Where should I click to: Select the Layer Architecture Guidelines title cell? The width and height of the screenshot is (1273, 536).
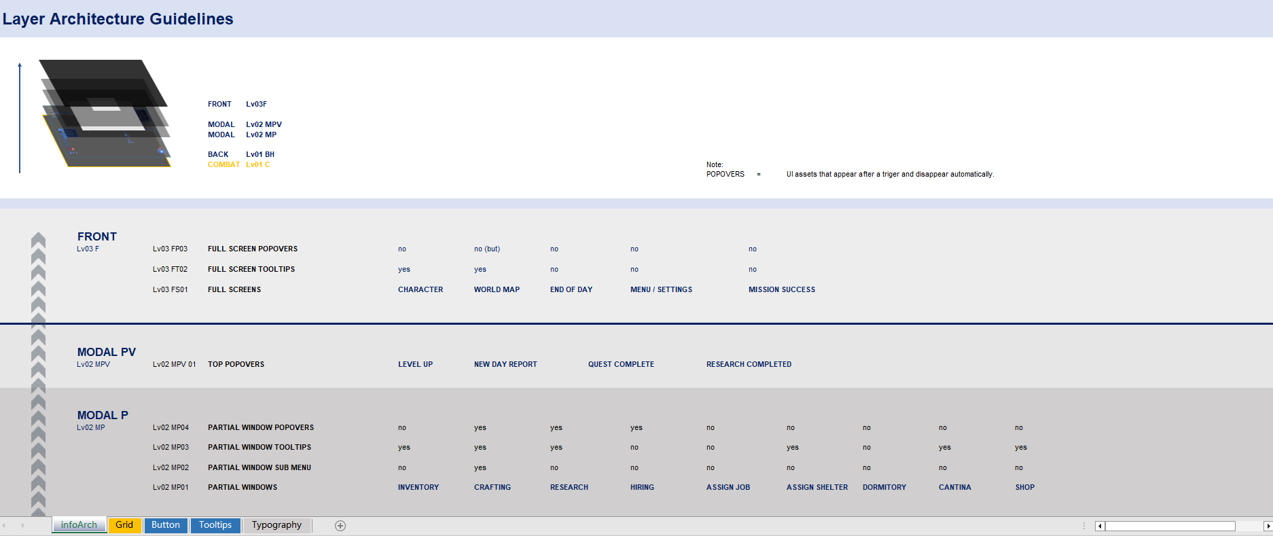tap(118, 19)
